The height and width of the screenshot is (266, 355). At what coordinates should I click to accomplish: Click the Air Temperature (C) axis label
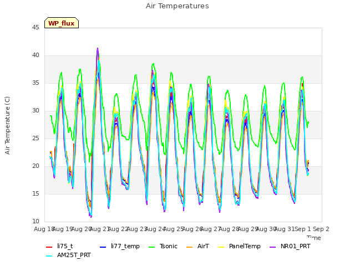click(7, 126)
